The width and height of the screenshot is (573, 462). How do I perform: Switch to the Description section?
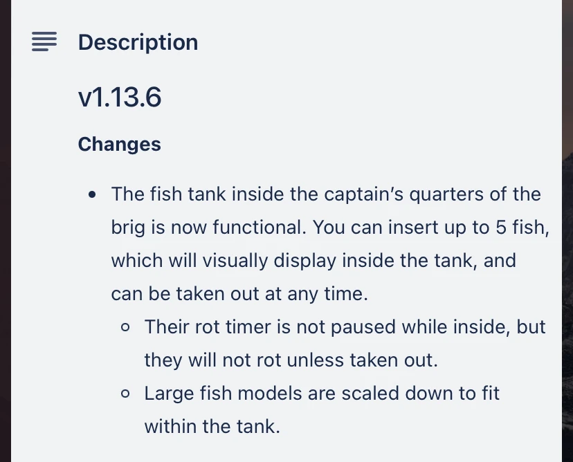pyautogui.click(x=138, y=42)
